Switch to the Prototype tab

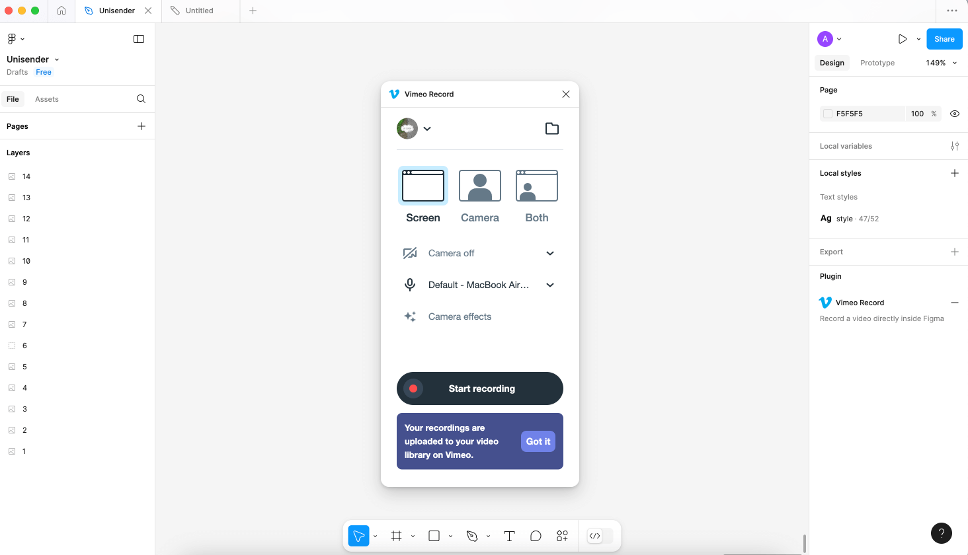coord(877,63)
